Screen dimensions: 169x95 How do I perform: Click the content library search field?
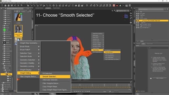coord(15,8)
